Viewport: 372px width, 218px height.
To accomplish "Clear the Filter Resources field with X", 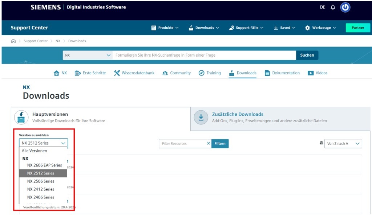I will [x=208, y=143].
